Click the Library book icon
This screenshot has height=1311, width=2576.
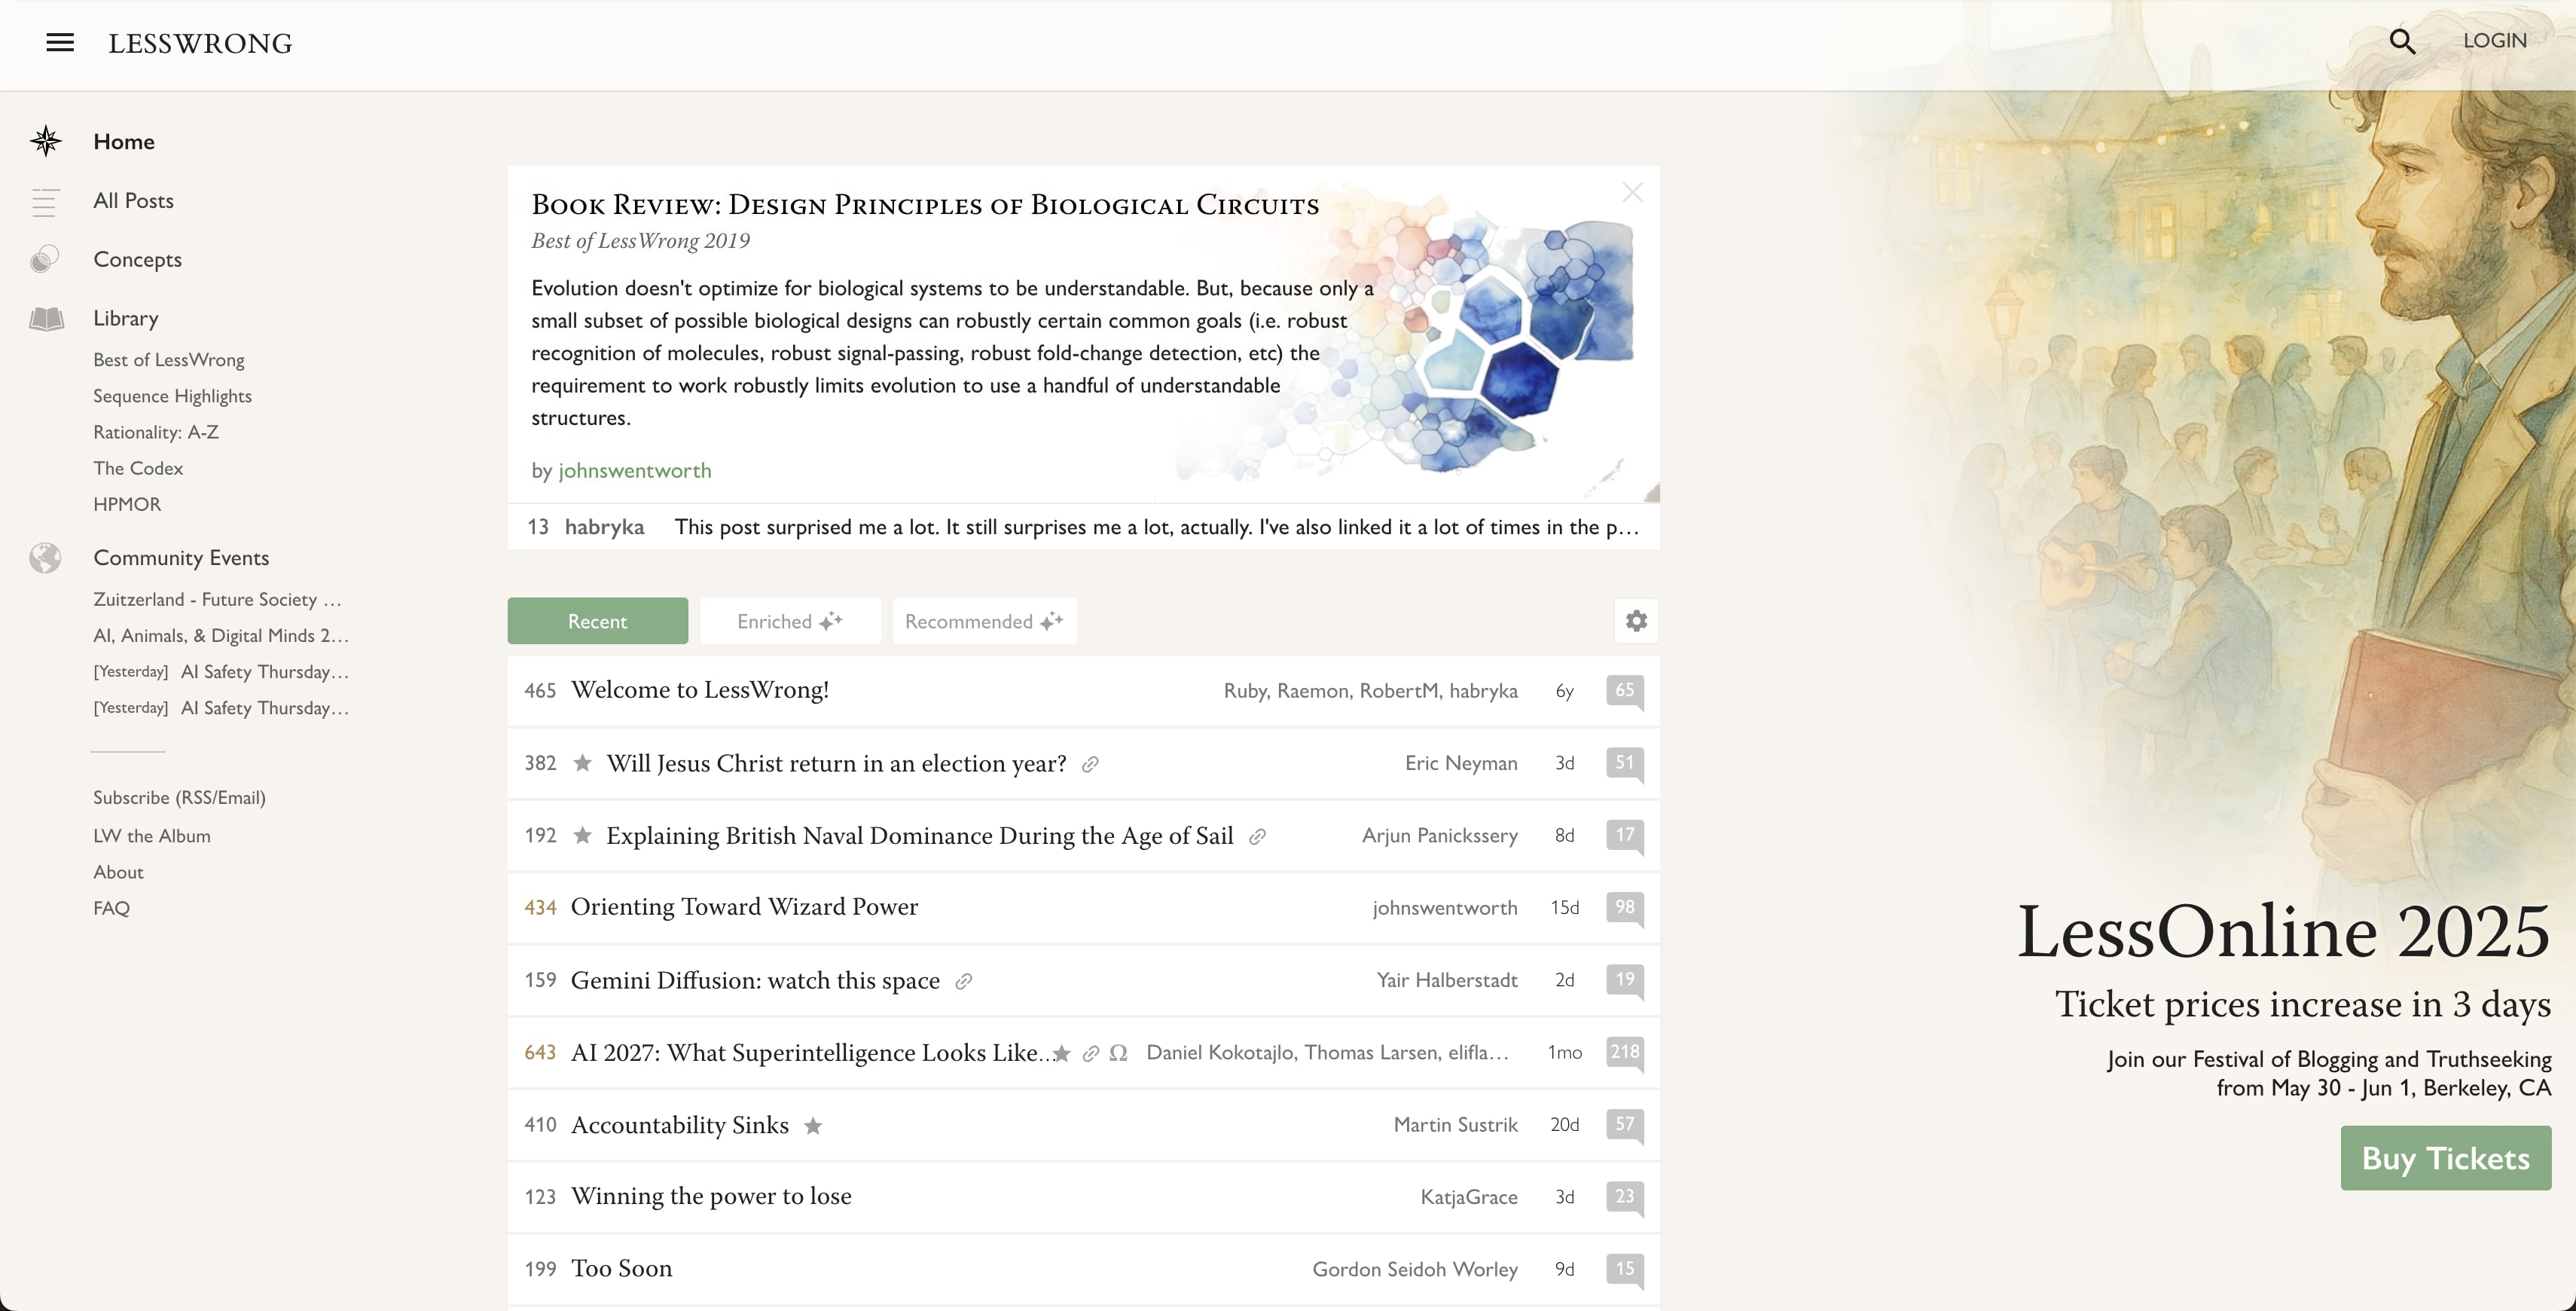point(46,319)
